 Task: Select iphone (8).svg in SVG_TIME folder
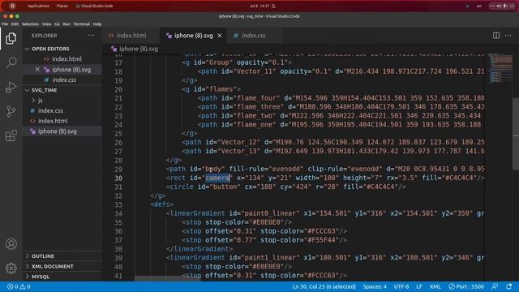(58, 131)
